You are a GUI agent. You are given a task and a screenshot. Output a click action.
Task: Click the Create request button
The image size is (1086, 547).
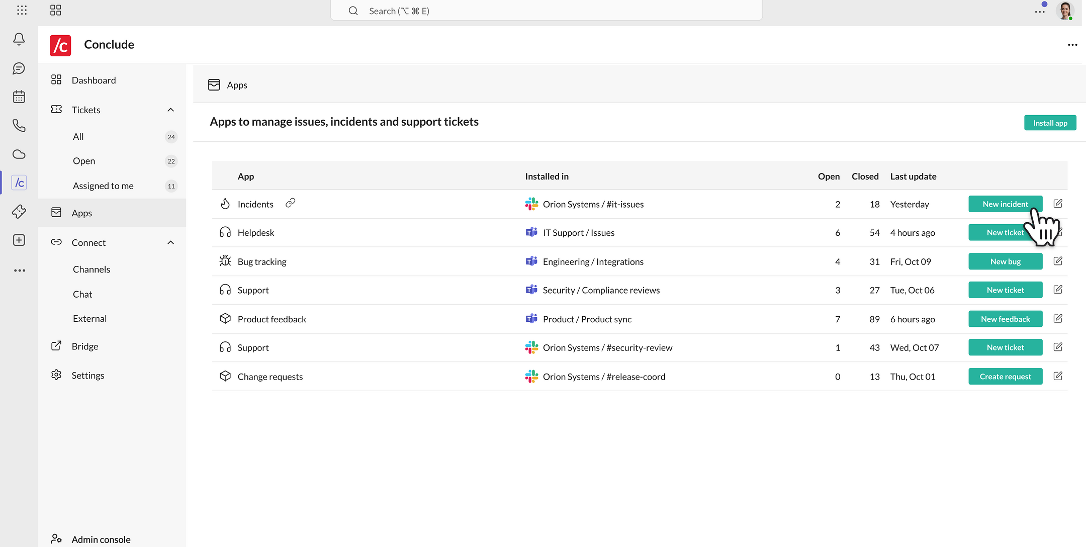(1005, 377)
